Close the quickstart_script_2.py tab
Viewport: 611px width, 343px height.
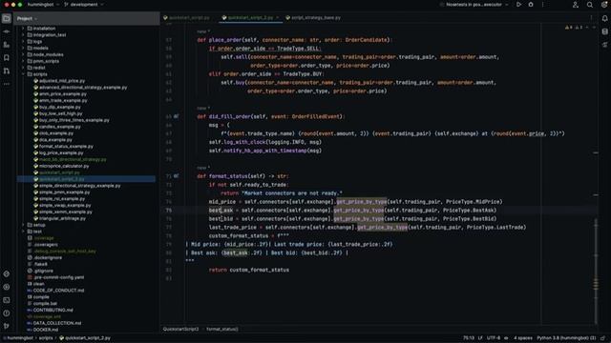[278, 18]
